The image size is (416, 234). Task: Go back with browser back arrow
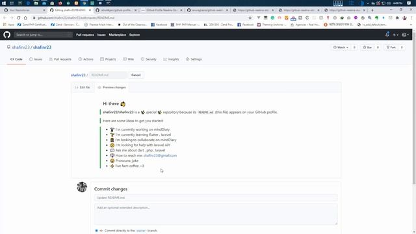pyautogui.click(x=5, y=18)
